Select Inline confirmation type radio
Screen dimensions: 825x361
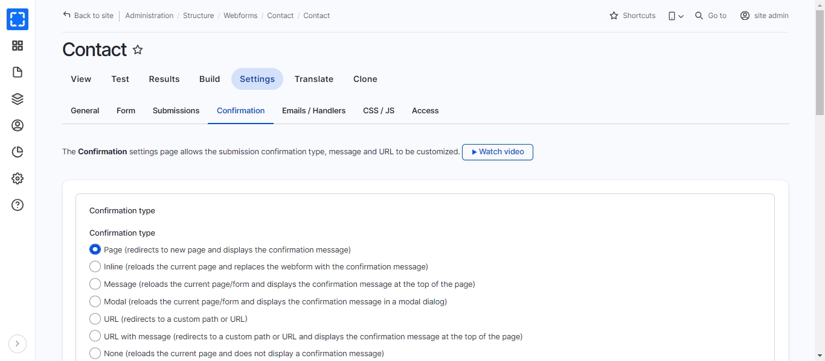(x=95, y=266)
